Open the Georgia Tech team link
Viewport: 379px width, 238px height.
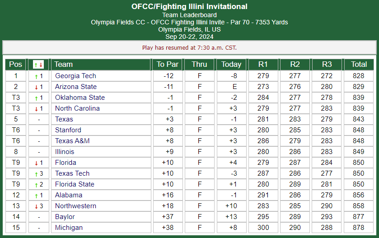point(75,76)
